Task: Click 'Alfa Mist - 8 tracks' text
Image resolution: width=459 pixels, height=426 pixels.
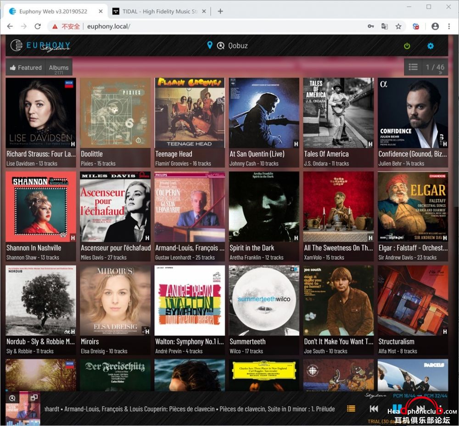Action: [397, 351]
